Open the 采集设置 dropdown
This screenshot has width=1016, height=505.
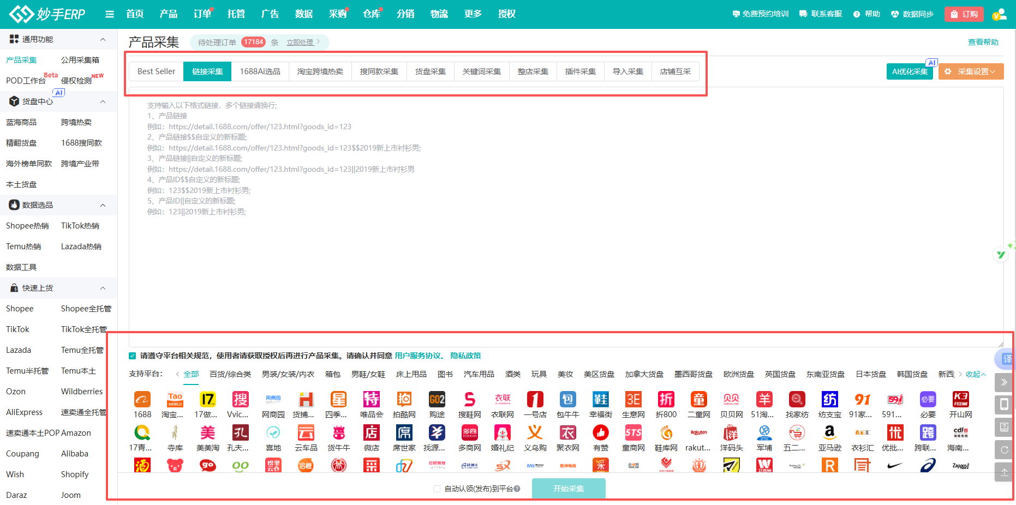[x=971, y=71]
